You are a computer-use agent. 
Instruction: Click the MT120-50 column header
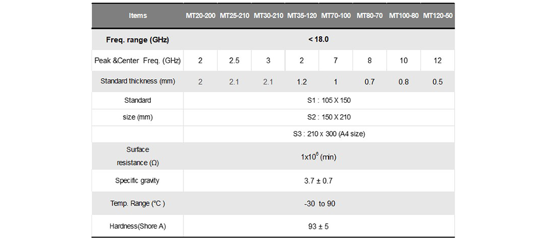point(438,16)
